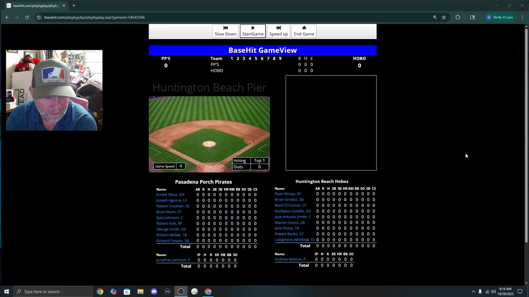
Task: Open the Chrome side panel icon
Action: pyautogui.click(x=472, y=17)
